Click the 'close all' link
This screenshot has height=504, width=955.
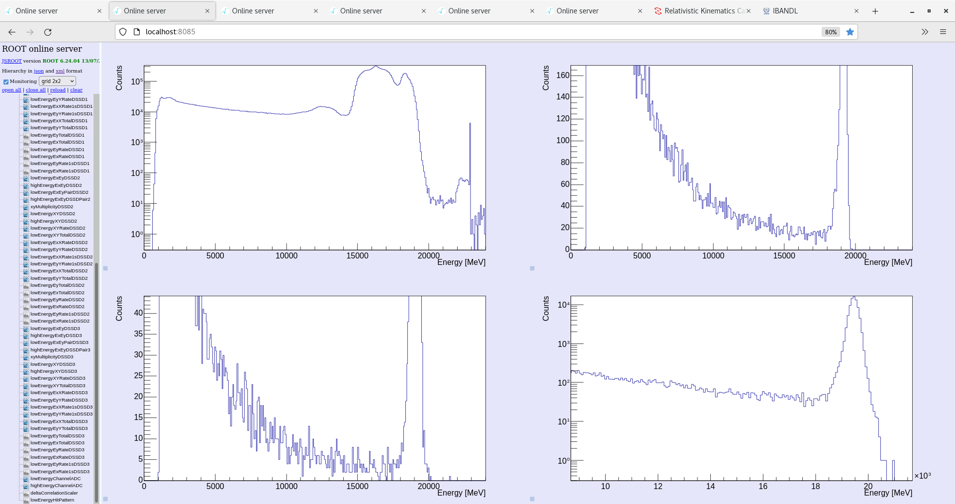point(35,90)
